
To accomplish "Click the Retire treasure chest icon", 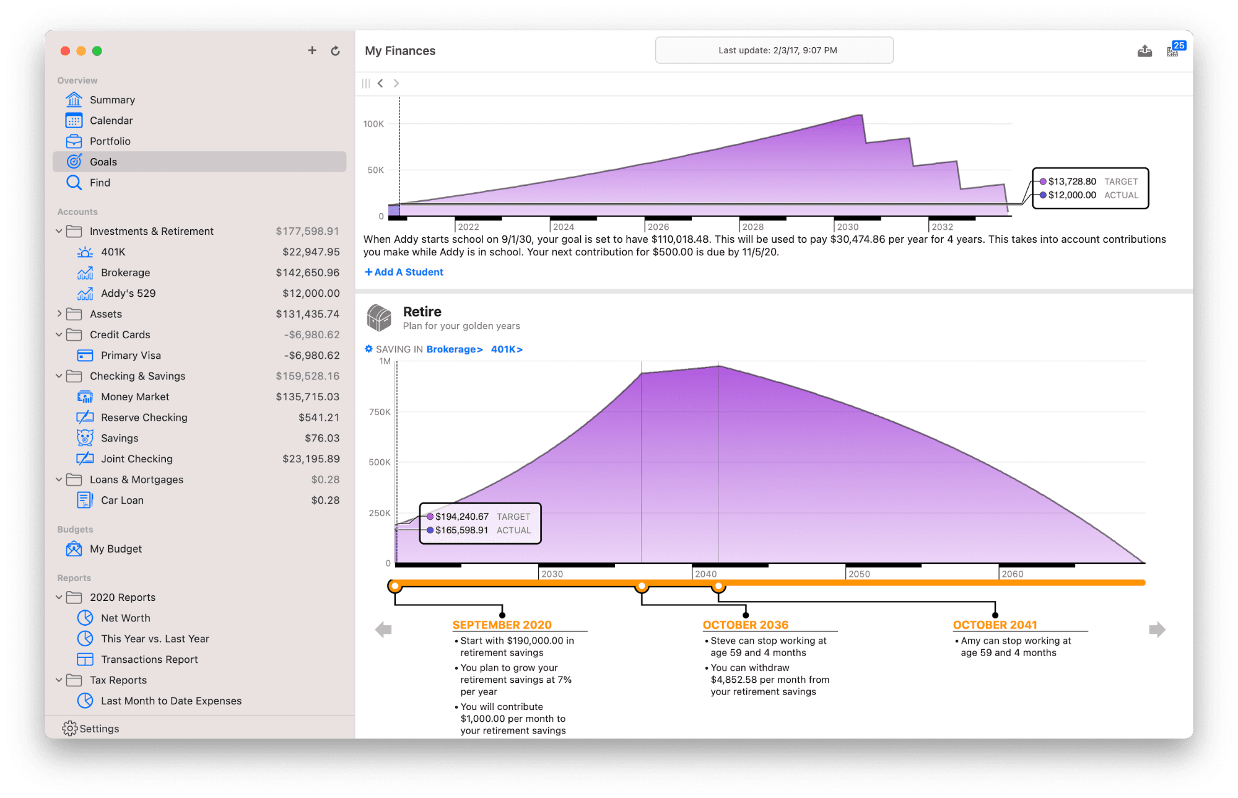I will 379,317.
